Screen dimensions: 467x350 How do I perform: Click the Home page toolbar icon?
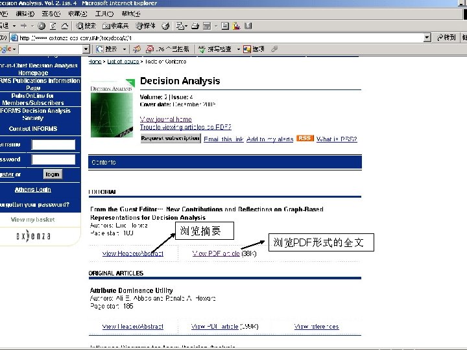(65, 26)
